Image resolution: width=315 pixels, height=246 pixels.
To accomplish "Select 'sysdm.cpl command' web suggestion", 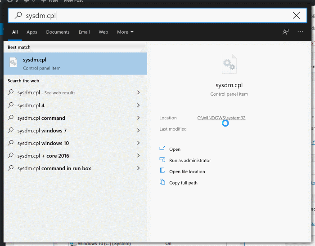I will (x=75, y=118).
